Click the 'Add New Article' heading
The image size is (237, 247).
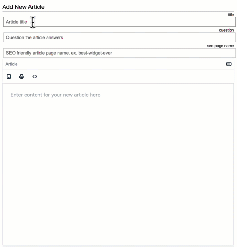pos(23,7)
